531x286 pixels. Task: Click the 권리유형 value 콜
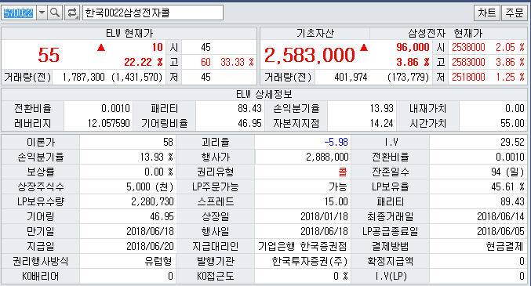pos(343,172)
